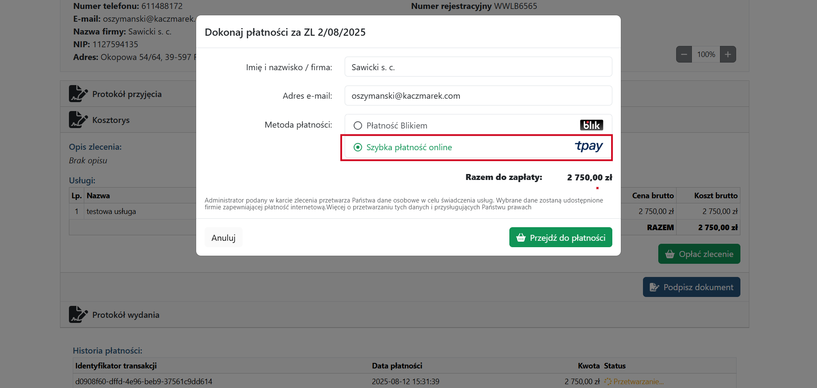Screen dimensions: 817x388
Task: Click the zoom out minus icon
Action: coord(684,54)
